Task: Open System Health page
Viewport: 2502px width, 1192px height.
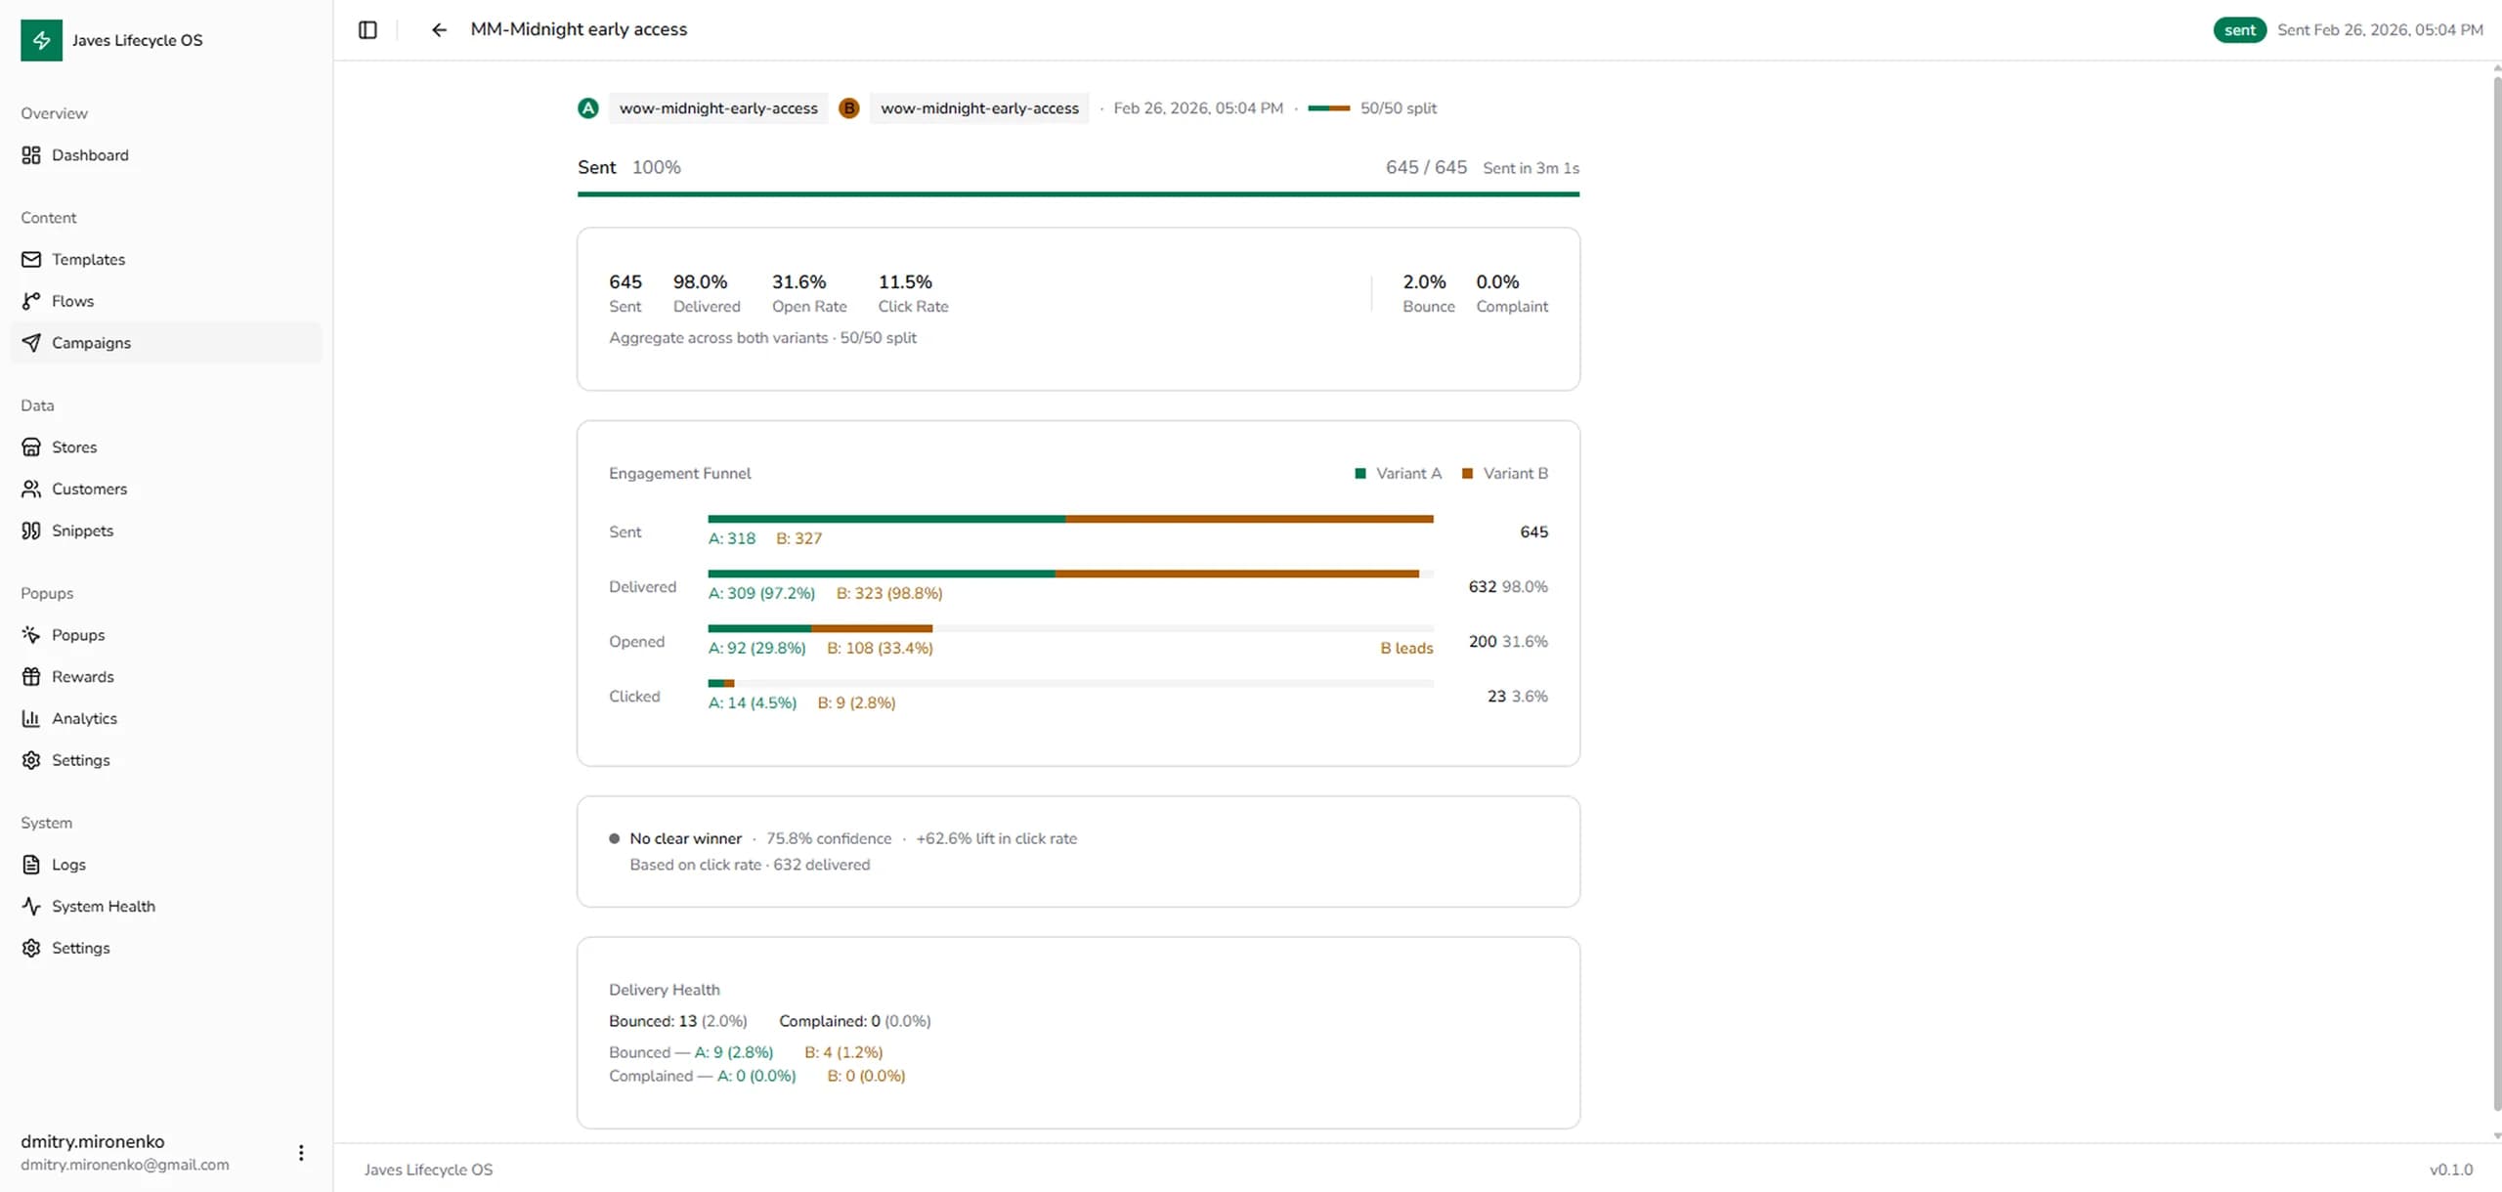Action: click(103, 907)
